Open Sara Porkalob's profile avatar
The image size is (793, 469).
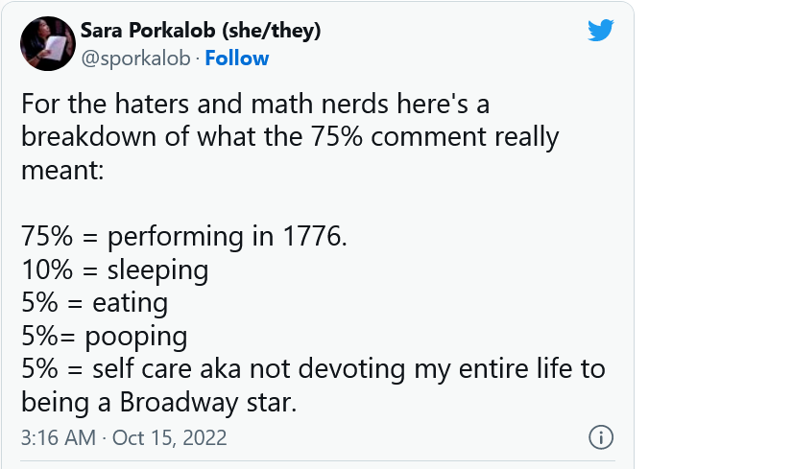pos(47,45)
